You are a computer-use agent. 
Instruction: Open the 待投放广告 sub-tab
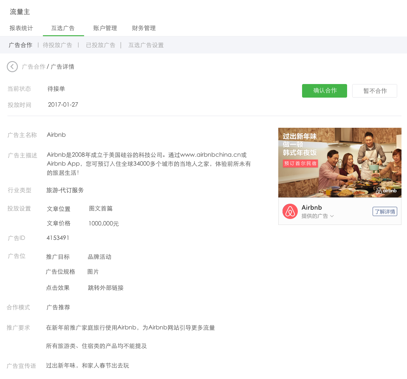click(x=57, y=45)
